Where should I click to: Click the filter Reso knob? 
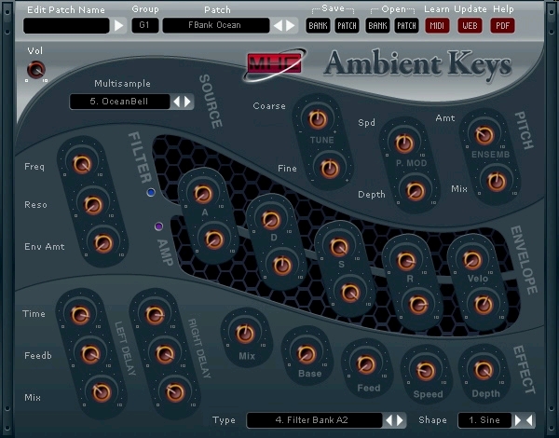(x=93, y=204)
